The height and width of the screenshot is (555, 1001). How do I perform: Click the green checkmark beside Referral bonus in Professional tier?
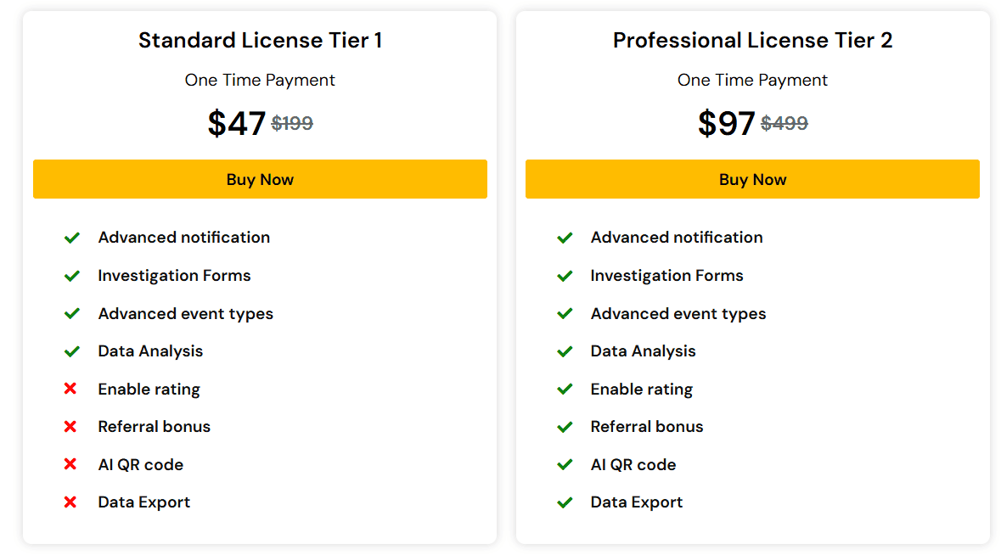565,426
